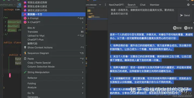This screenshot has height=98, width=194.
Task: Open the editor tabs more-options dots
Action: click(105, 5)
